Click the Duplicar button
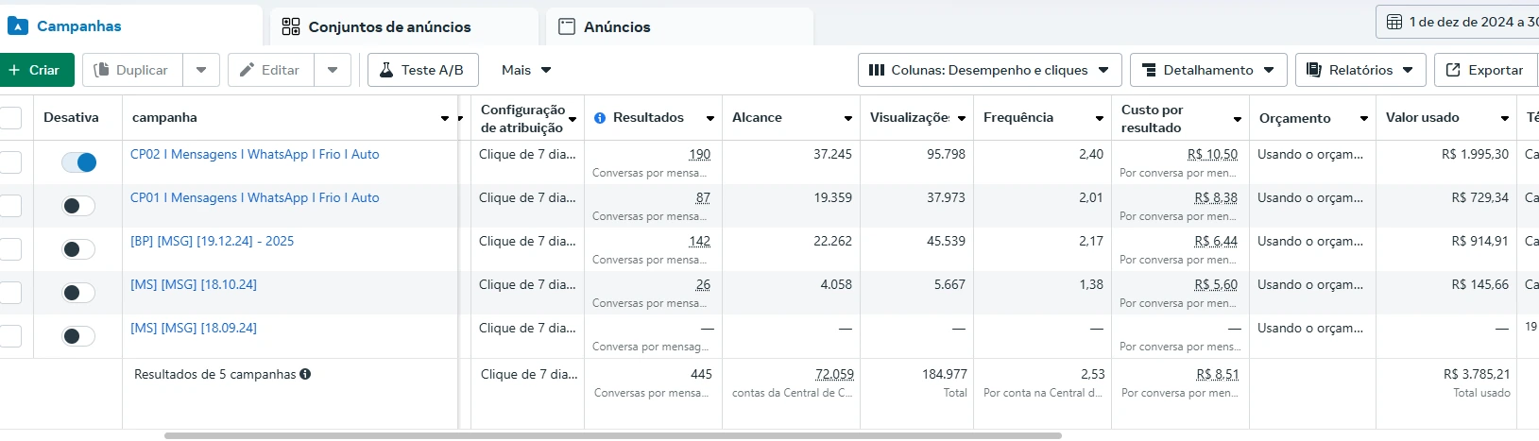Viewport: 1539px width, 441px height. point(132,70)
